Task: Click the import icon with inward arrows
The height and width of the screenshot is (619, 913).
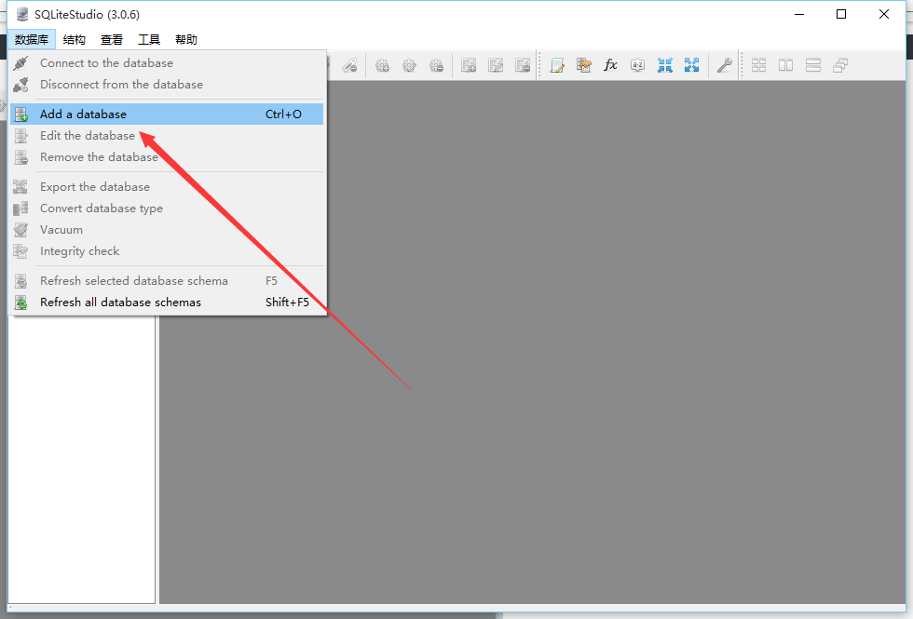Action: tap(665, 65)
